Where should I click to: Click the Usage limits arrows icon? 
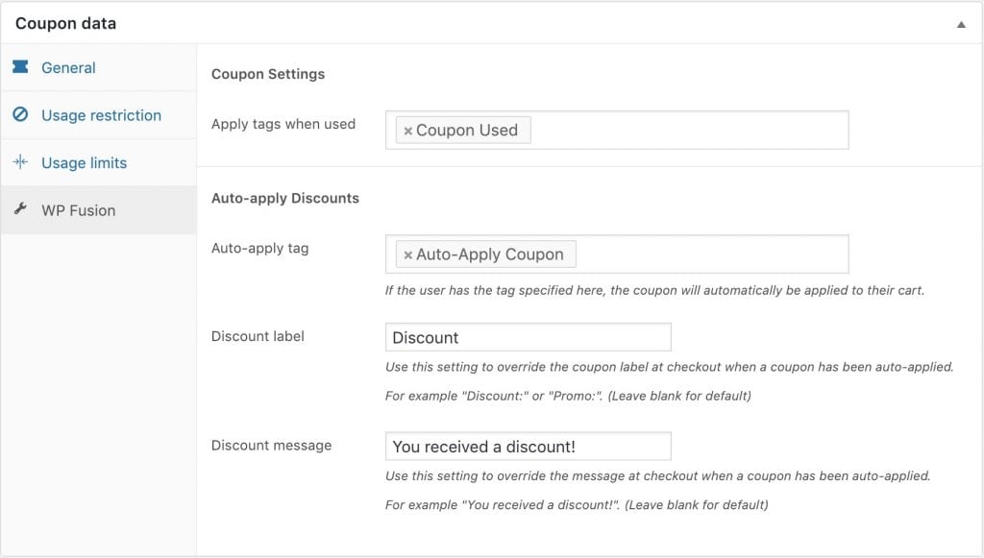pos(20,162)
